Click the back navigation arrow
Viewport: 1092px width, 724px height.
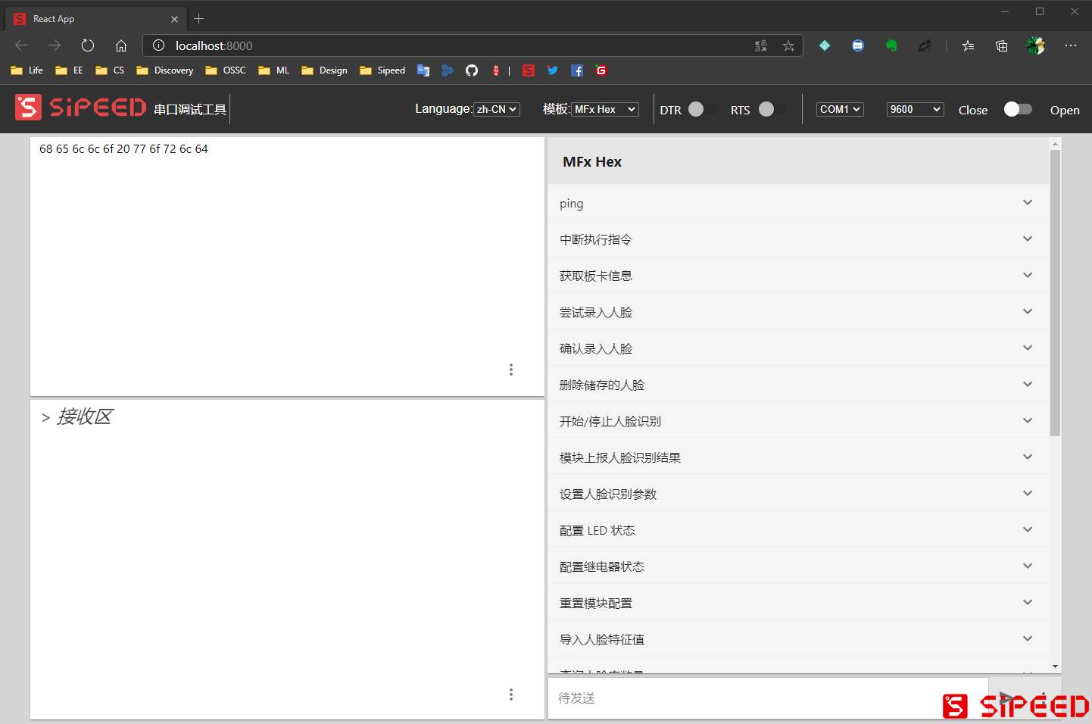point(21,45)
